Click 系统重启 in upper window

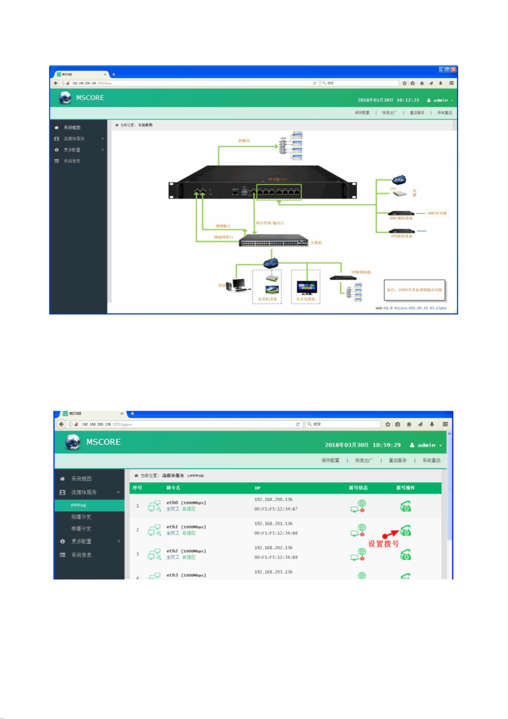445,113
